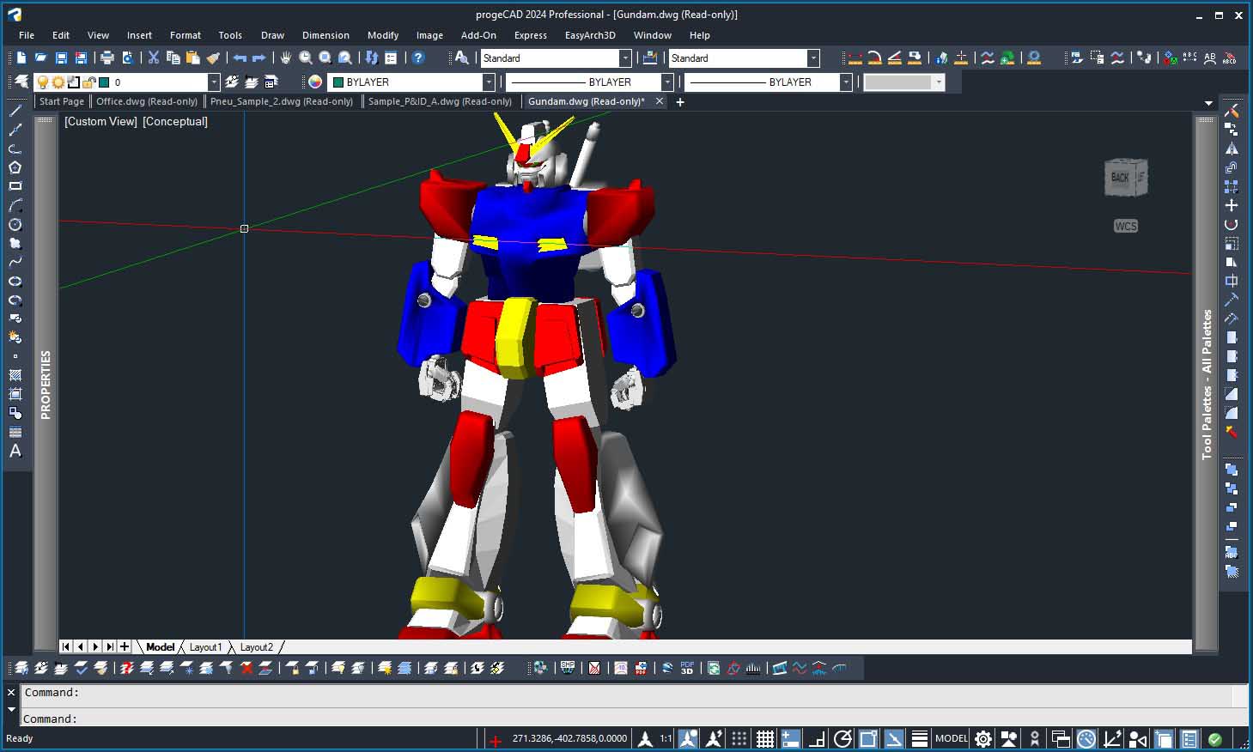Select the Pan hand tool
Viewport: 1253px width, 752px height.
point(285,58)
